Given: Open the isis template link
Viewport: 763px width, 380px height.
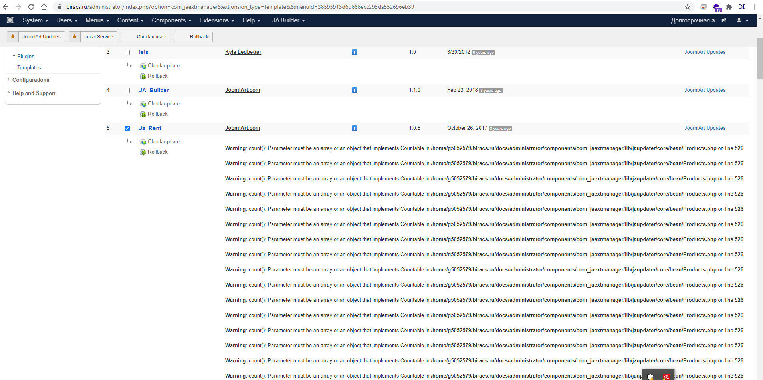Looking at the screenshot, I should coord(144,52).
